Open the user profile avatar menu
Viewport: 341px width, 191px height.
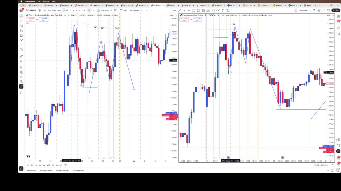tap(21, 10)
